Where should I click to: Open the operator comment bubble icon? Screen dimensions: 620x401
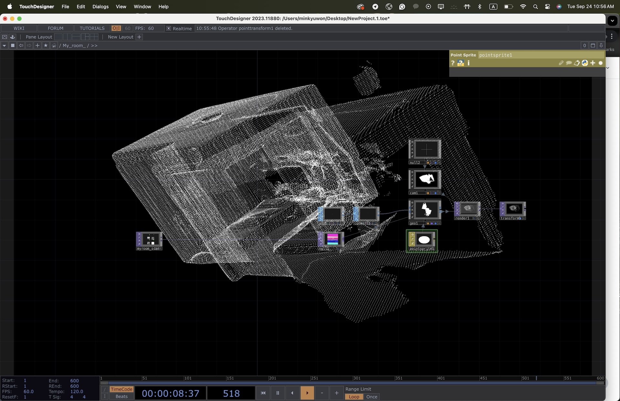click(569, 63)
